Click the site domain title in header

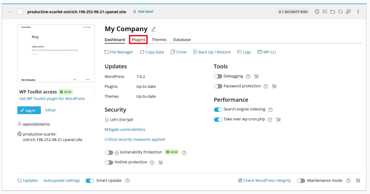77,12
